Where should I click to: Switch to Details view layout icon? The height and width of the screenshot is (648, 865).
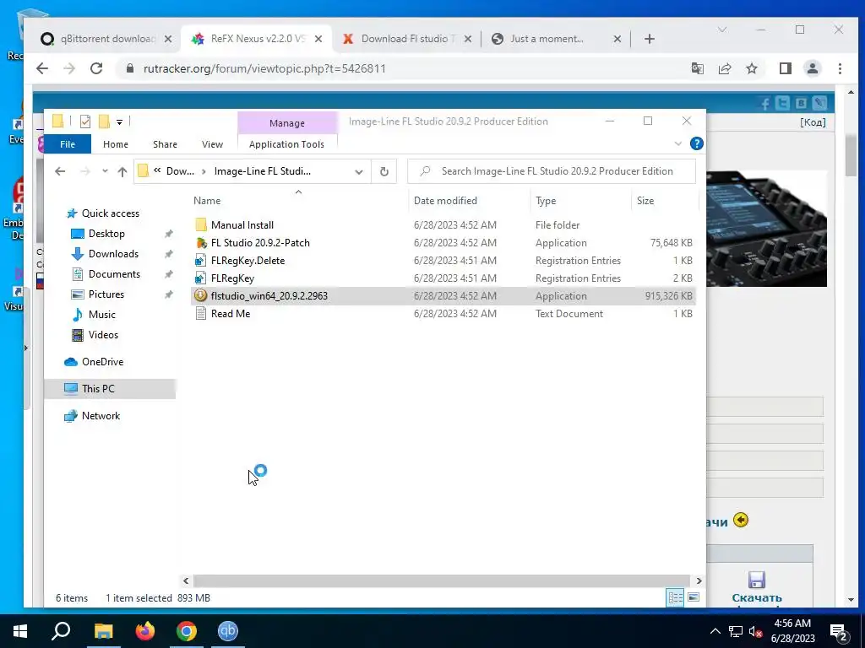675,597
